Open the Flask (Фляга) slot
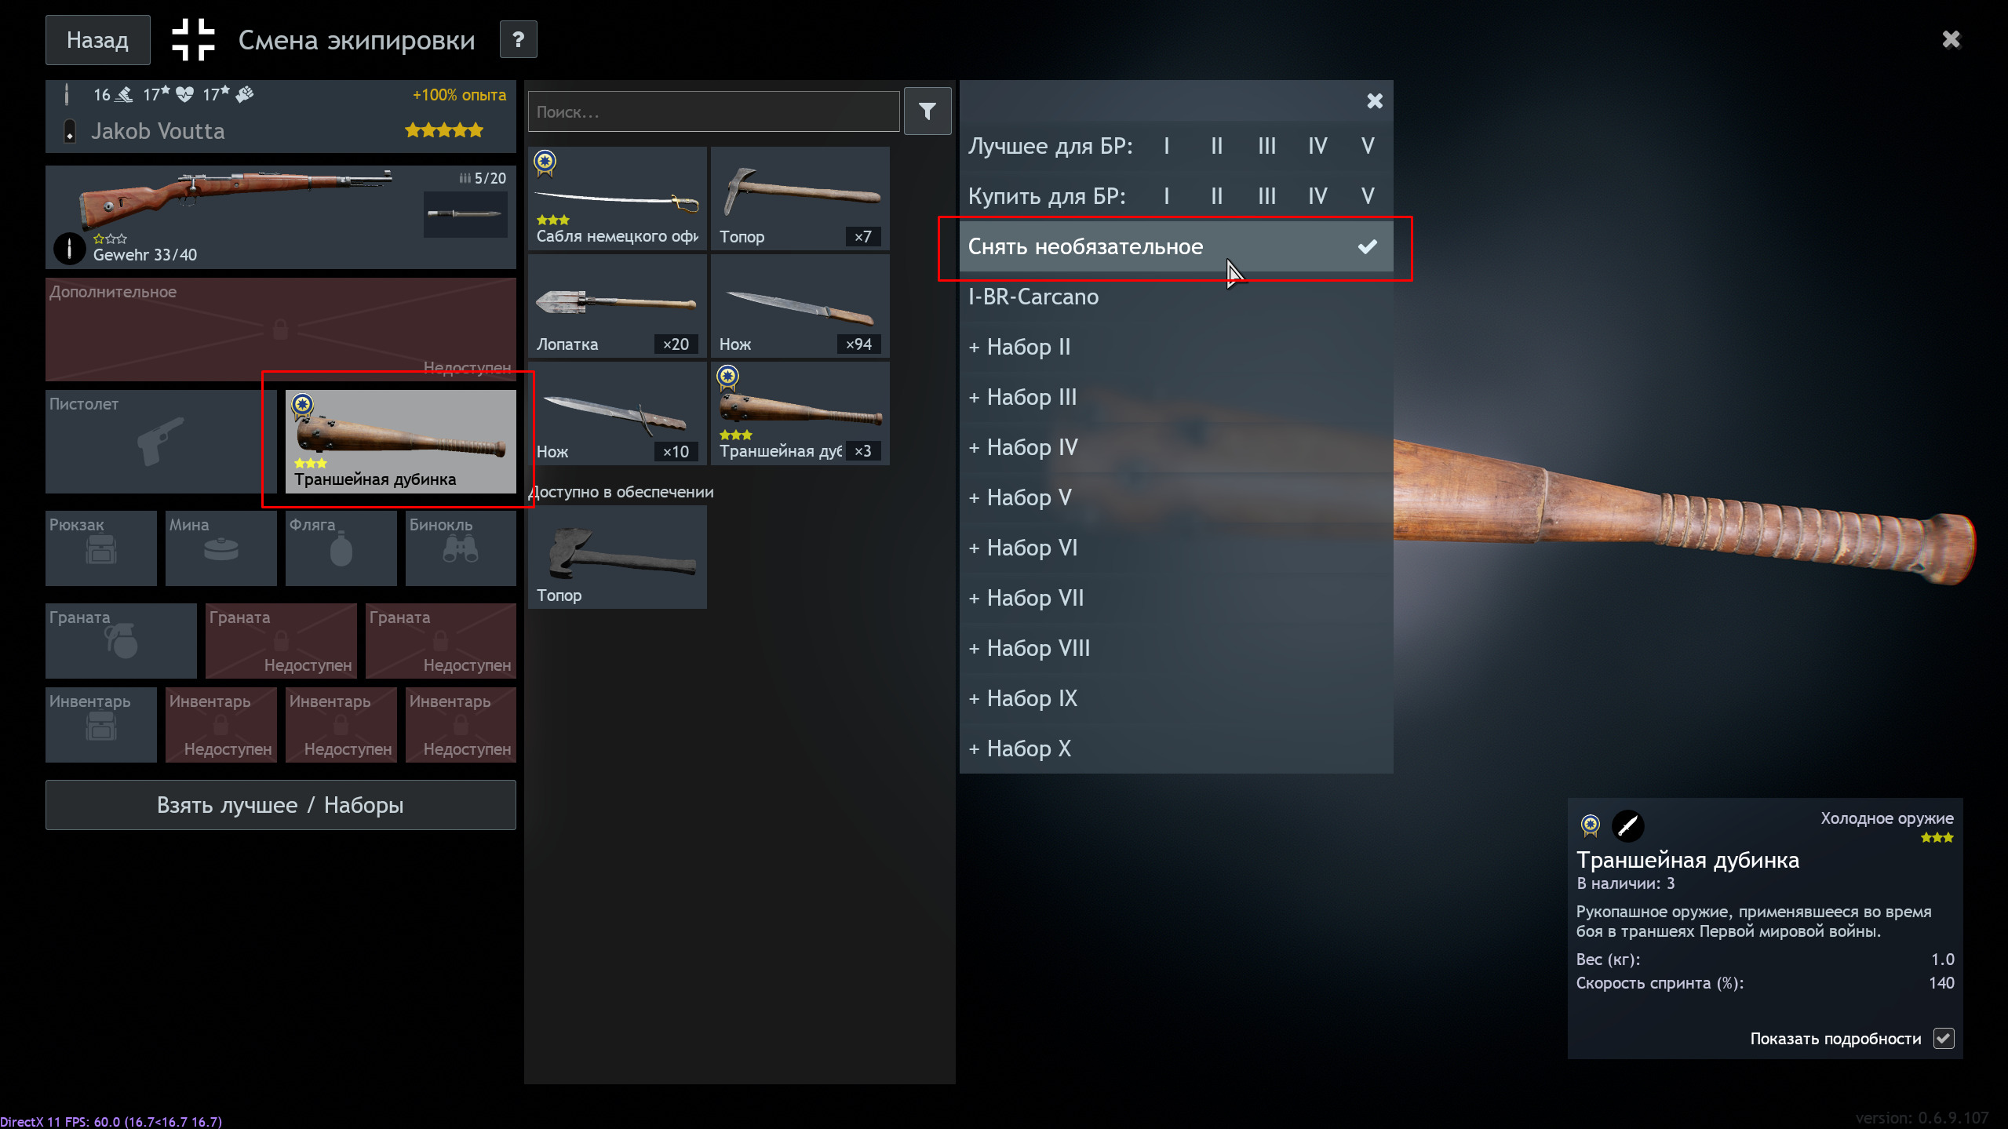 341,548
